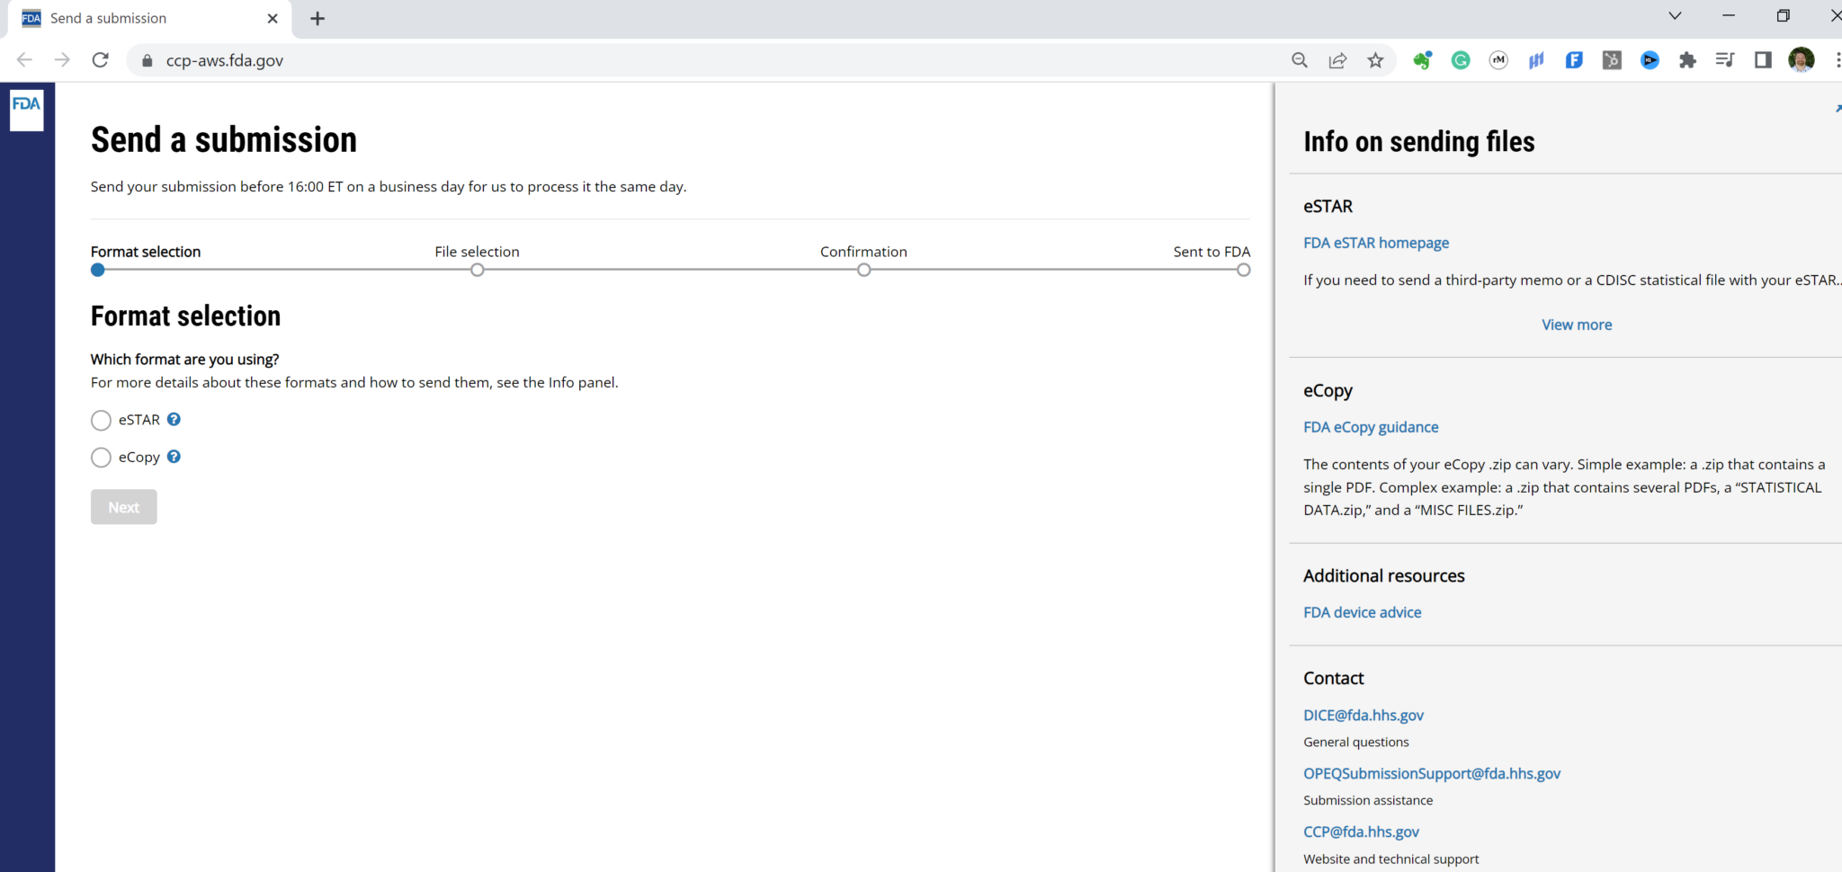Select the eSTAR radio button
This screenshot has height=872, width=1842.
[x=101, y=421]
